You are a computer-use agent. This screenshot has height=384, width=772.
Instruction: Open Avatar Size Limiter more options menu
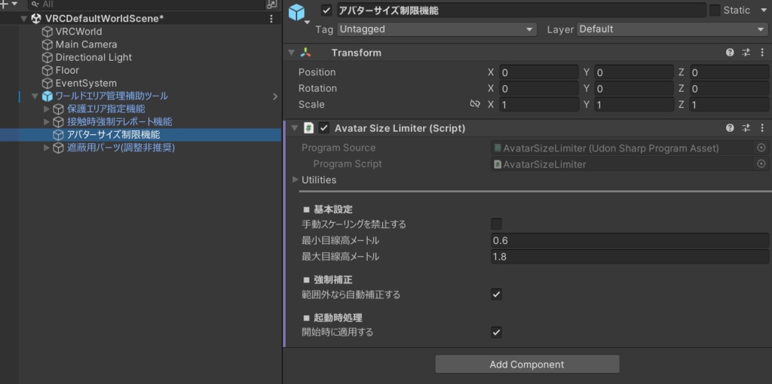coord(762,128)
